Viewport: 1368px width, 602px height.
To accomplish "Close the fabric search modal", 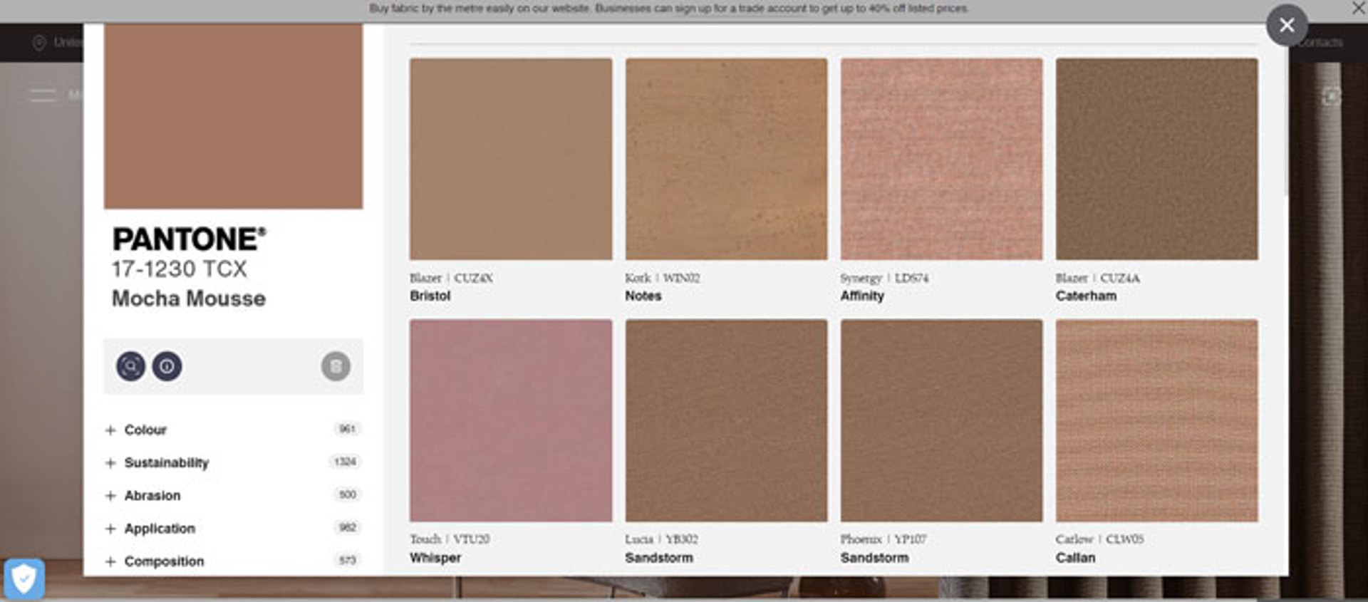I will [1287, 26].
